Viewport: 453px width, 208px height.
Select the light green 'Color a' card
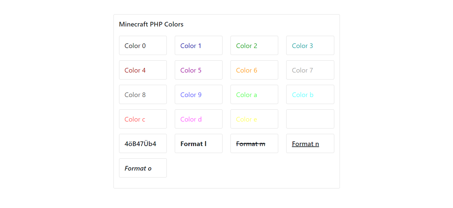tap(254, 94)
